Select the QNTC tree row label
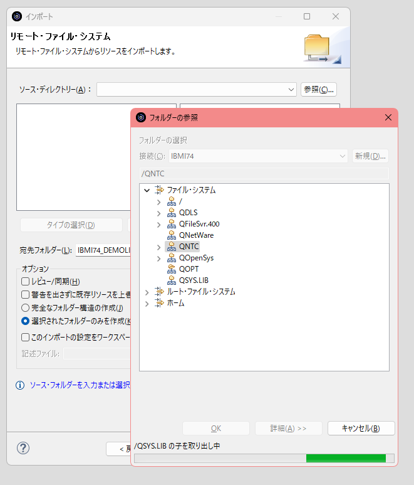The height and width of the screenshot is (485, 414). [x=189, y=247]
